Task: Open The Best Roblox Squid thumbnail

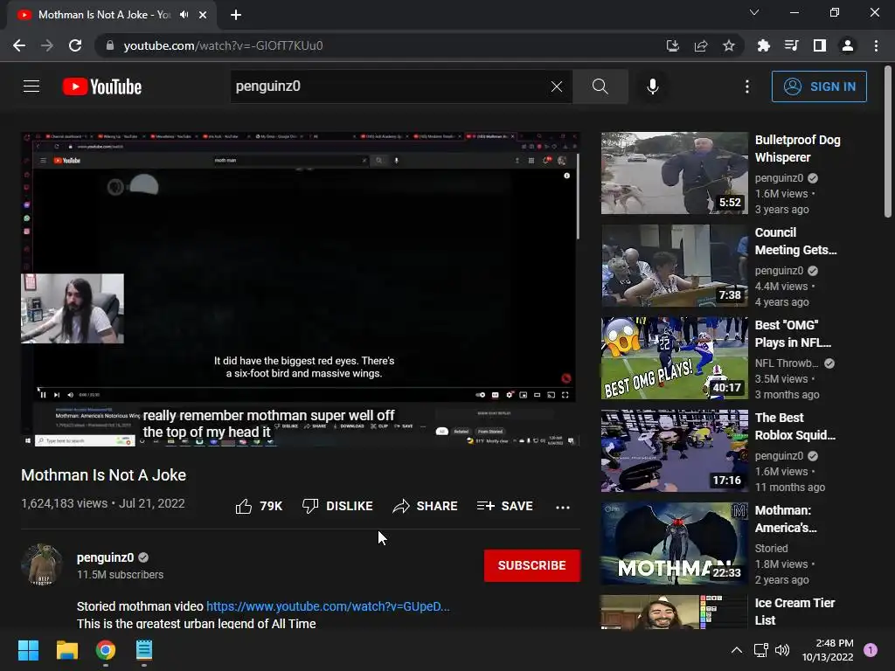Action: click(674, 451)
